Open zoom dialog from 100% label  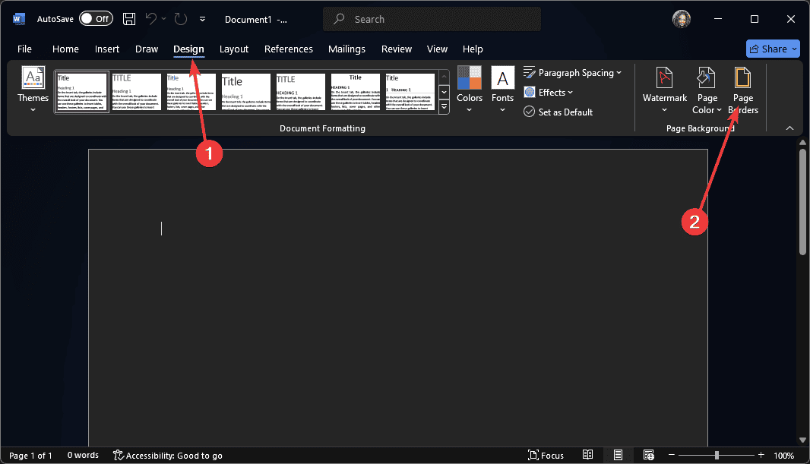[x=783, y=455]
